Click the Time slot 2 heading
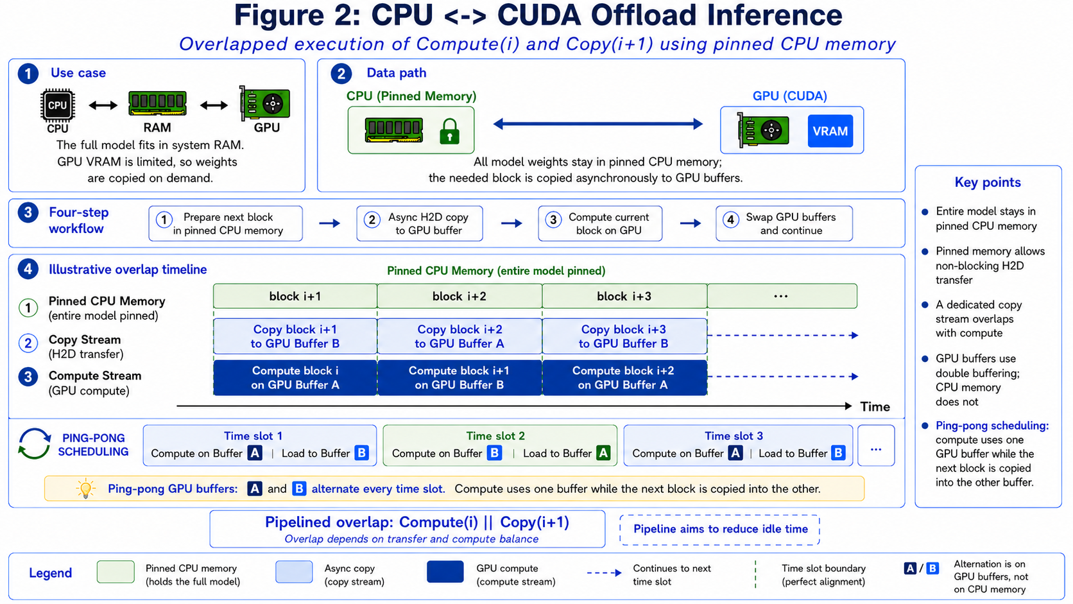The height and width of the screenshot is (604, 1073). pyautogui.click(x=495, y=436)
